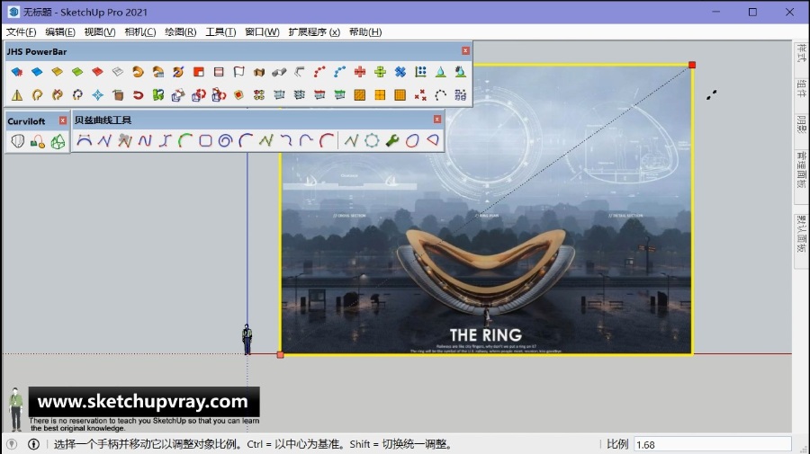Open the 相机(C) menu
The height and width of the screenshot is (454, 810).
(x=140, y=32)
